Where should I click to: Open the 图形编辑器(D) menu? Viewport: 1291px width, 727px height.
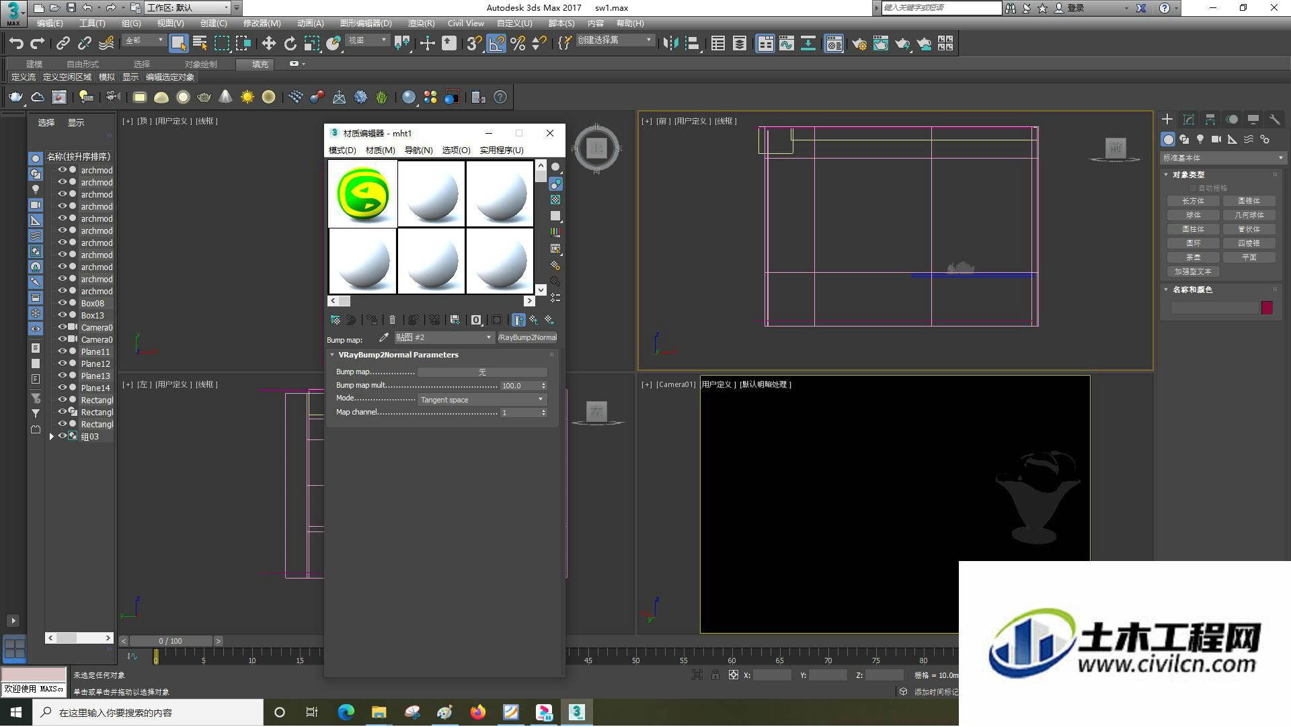tap(366, 24)
